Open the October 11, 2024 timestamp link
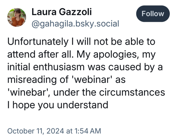The height and width of the screenshot is (138, 177). click(54, 130)
